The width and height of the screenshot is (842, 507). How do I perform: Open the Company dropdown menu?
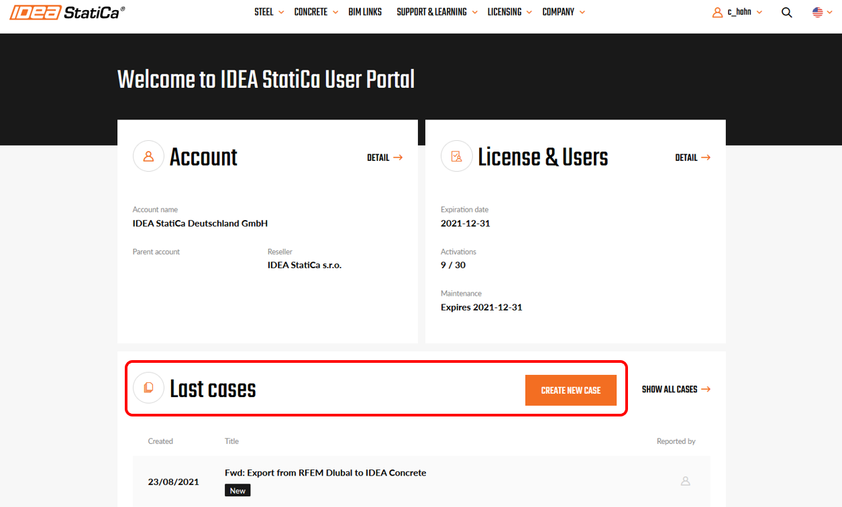click(564, 12)
